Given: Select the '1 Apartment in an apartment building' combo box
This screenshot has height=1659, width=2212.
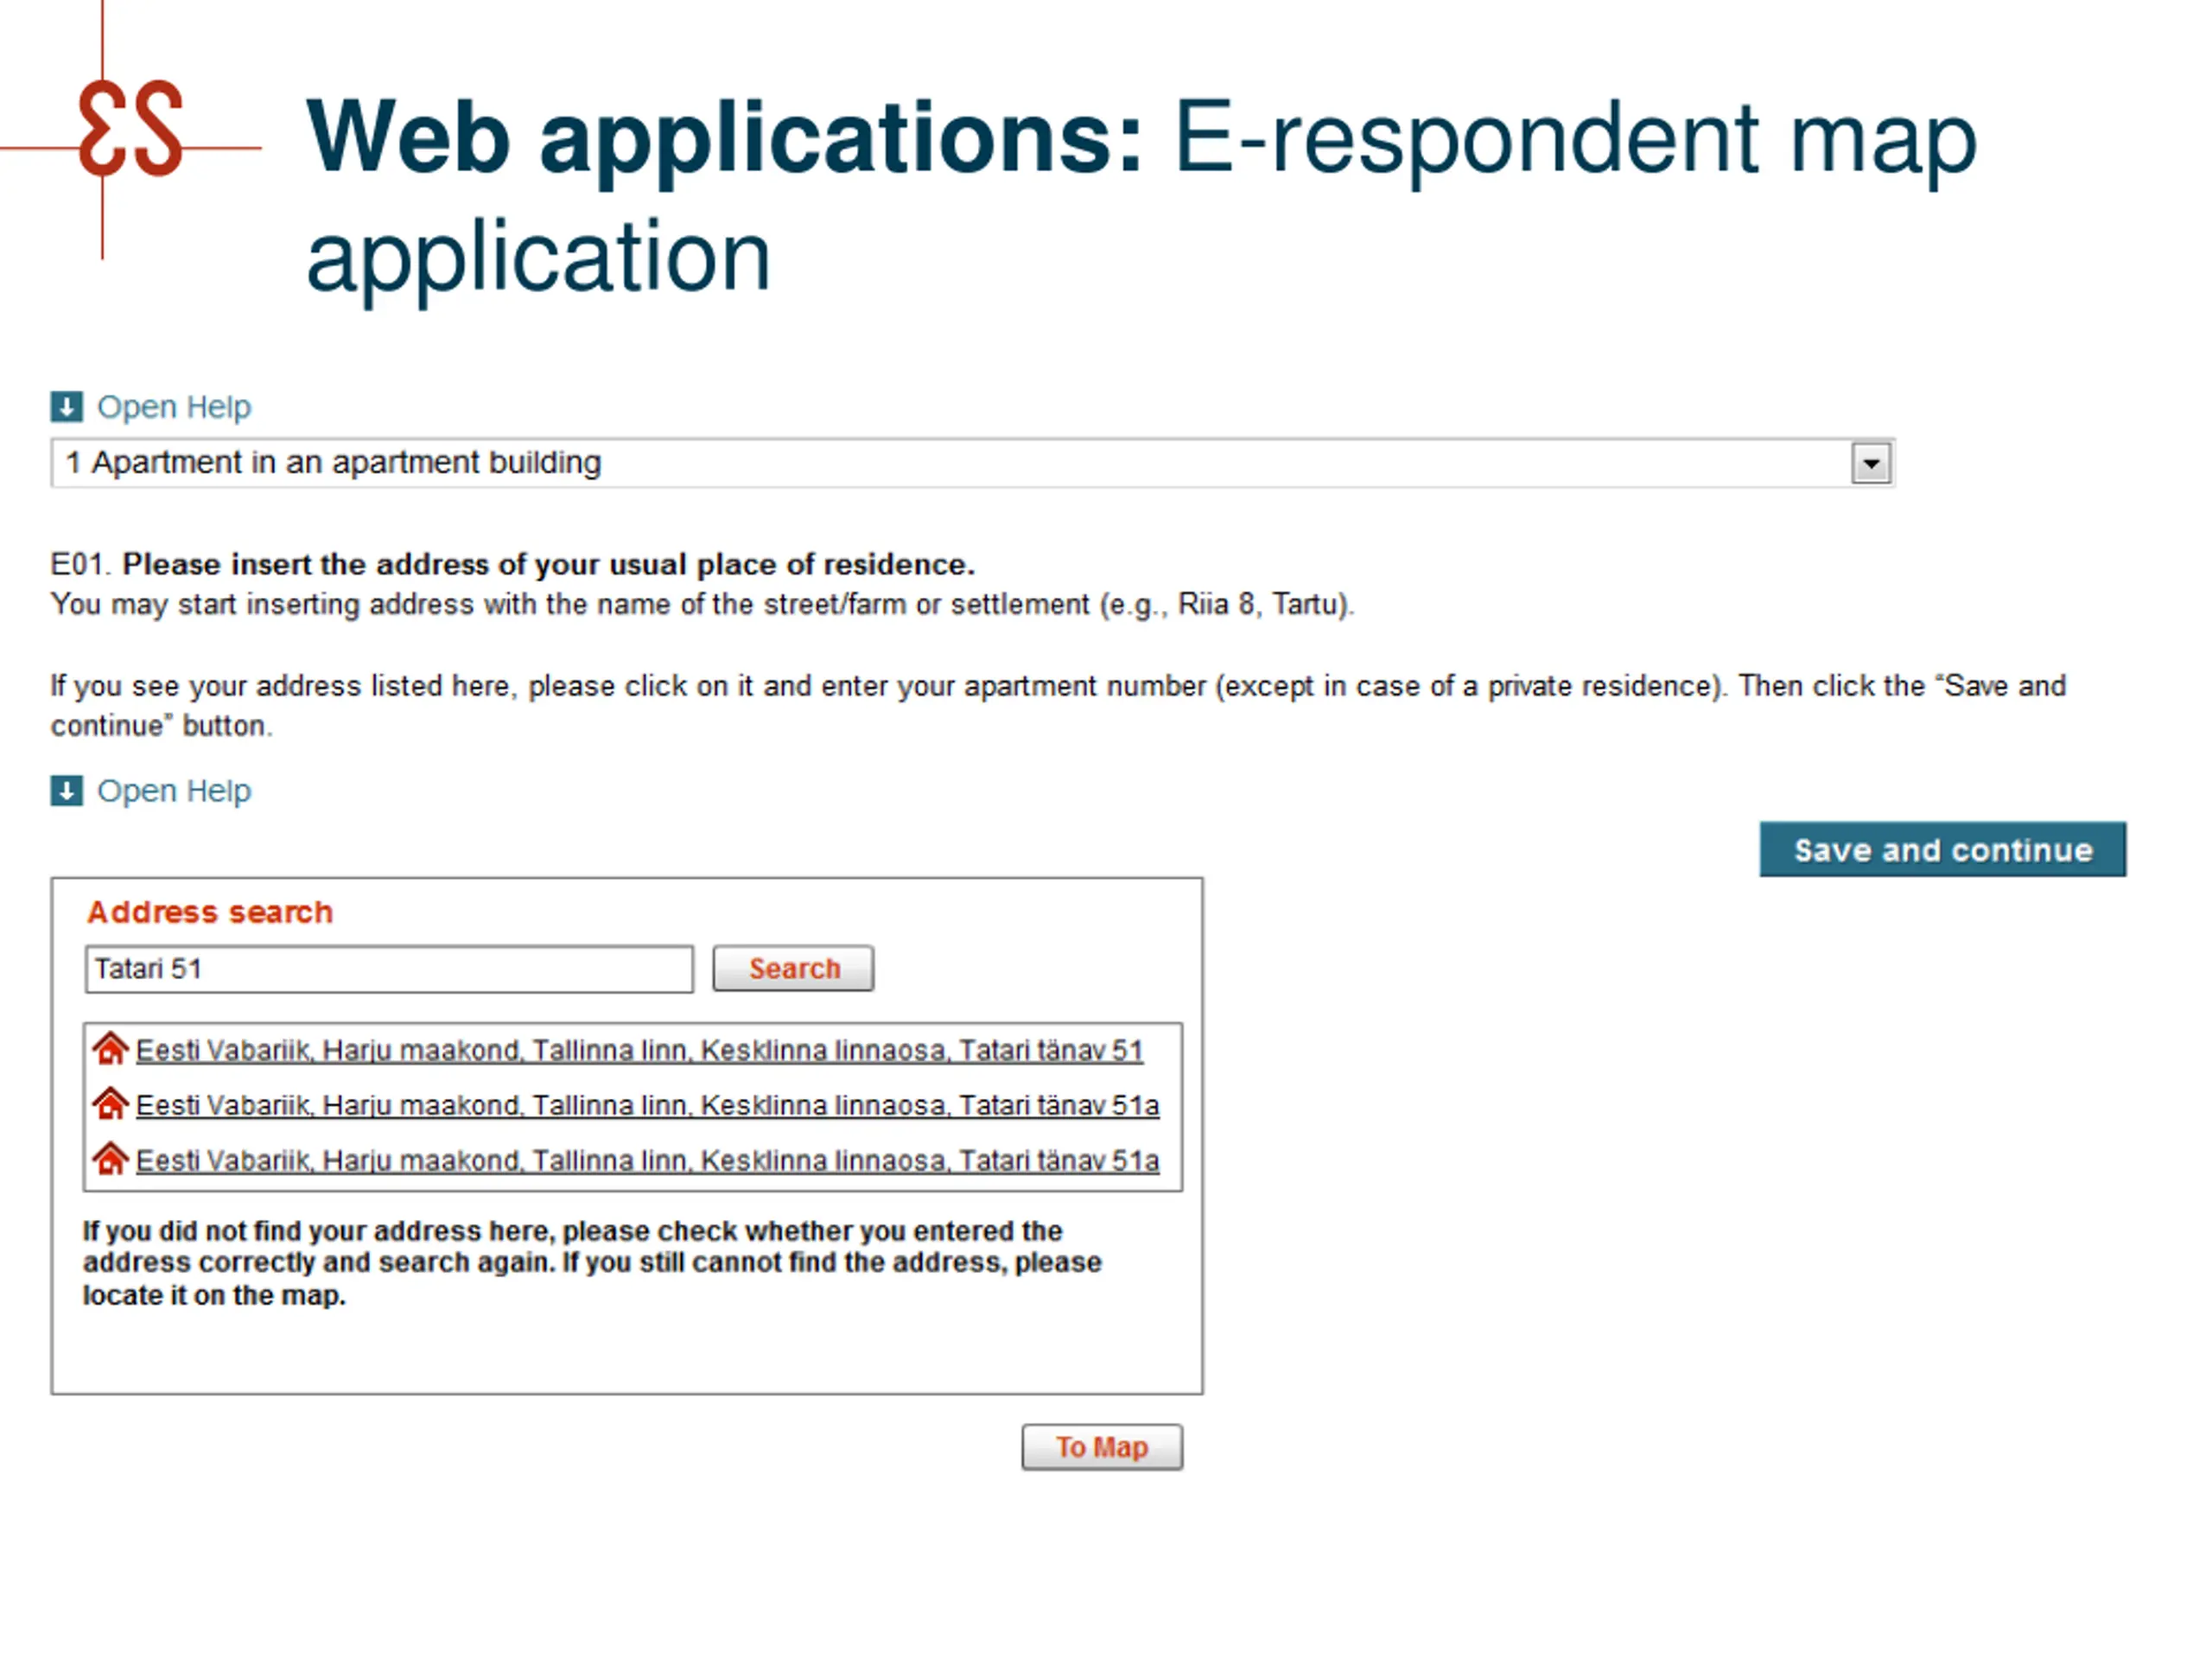Looking at the screenshot, I should (x=972, y=463).
